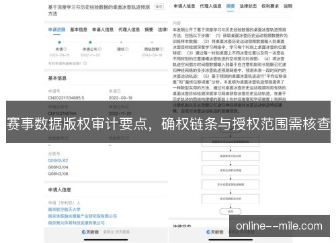Select the publication date 2022-11-22 in timeline

(90, 55)
